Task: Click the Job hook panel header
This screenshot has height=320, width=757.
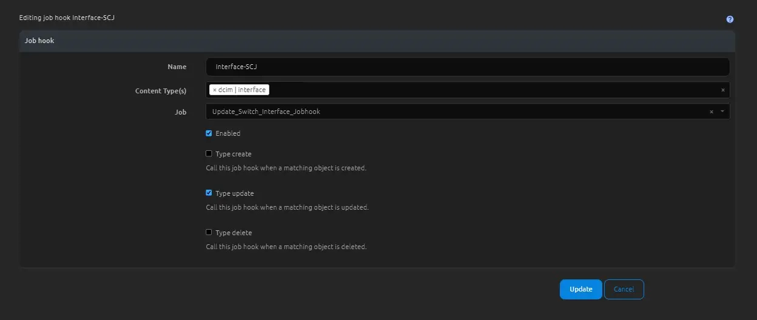Action: coord(39,41)
